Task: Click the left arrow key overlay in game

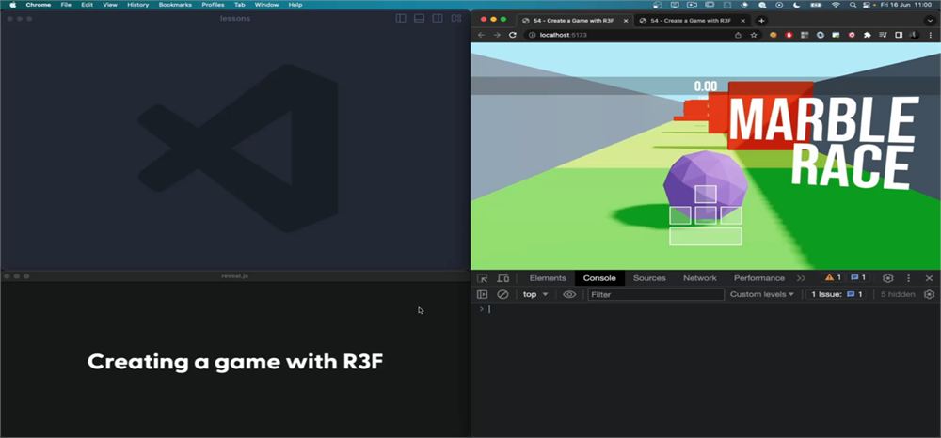Action: click(x=680, y=215)
